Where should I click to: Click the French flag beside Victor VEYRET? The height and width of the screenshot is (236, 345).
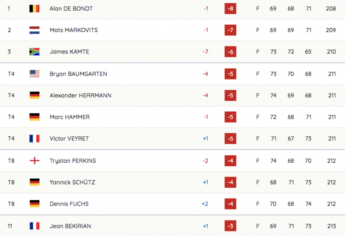click(34, 139)
